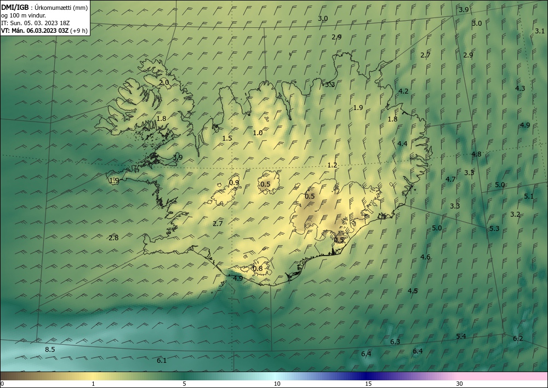Click the 5.3 value on the map
Viewport: 548px width, 388px height.
click(494, 229)
